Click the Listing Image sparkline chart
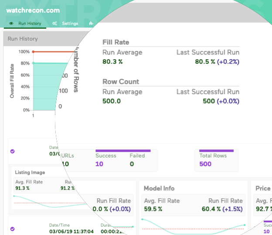 pos(50,202)
